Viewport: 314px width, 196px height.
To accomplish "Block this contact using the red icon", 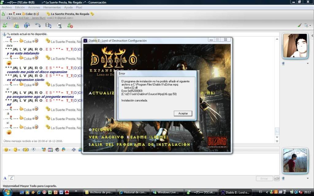I will click(x=70, y=25).
